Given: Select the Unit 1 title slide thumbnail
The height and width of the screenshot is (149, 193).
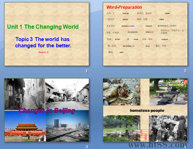Looking at the screenshot, I should (47, 34).
